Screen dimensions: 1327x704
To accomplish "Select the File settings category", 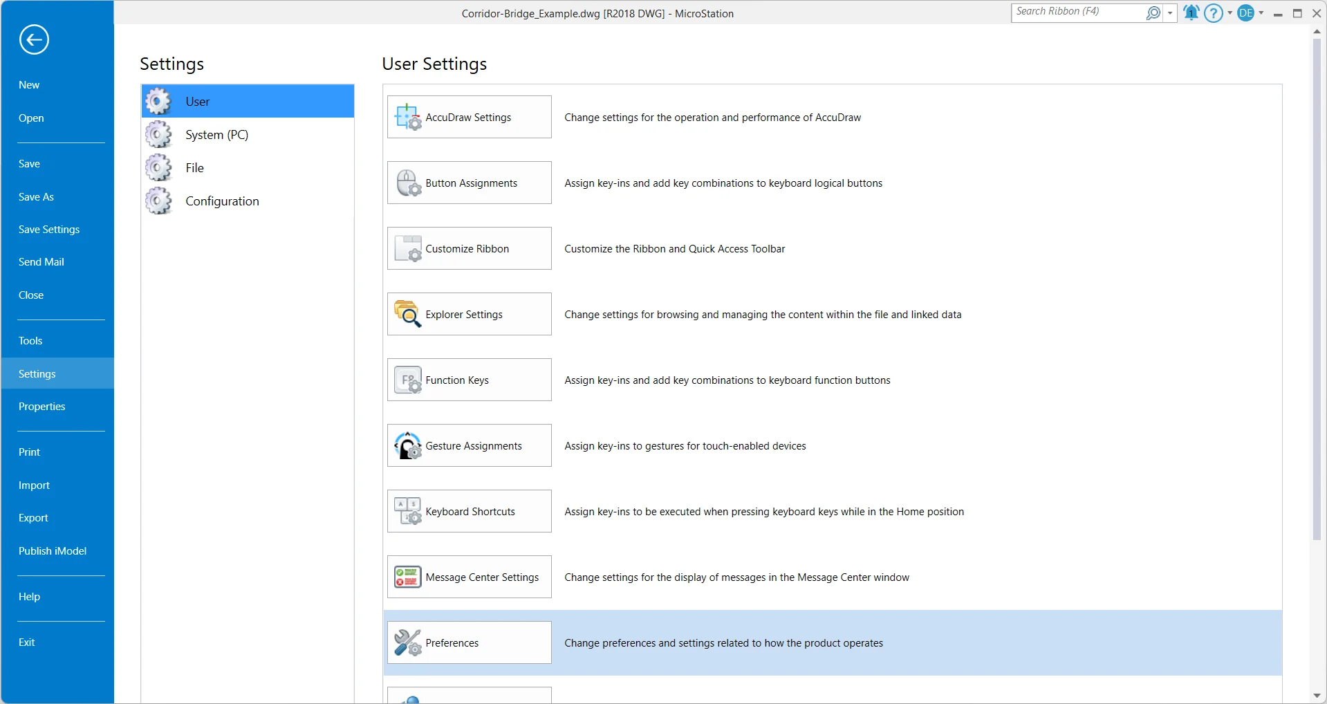I will click(248, 168).
